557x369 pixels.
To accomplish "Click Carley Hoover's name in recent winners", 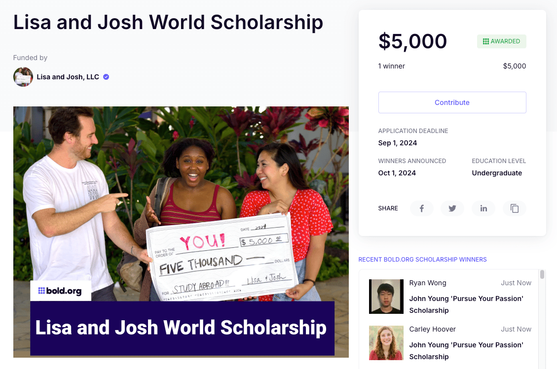I will [432, 329].
